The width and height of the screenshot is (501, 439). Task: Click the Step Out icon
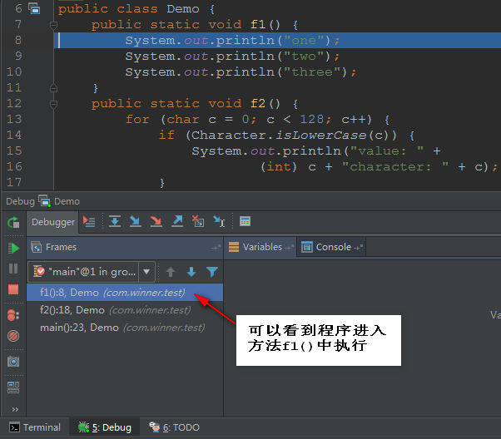177,221
